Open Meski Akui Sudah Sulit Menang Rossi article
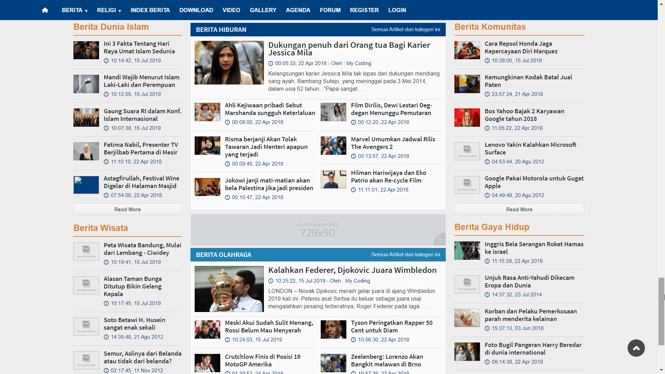The image size is (665, 374). (x=269, y=327)
